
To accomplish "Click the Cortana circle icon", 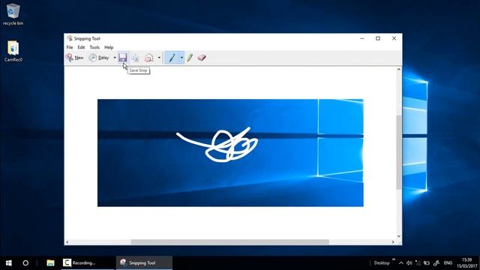I will coord(25,263).
